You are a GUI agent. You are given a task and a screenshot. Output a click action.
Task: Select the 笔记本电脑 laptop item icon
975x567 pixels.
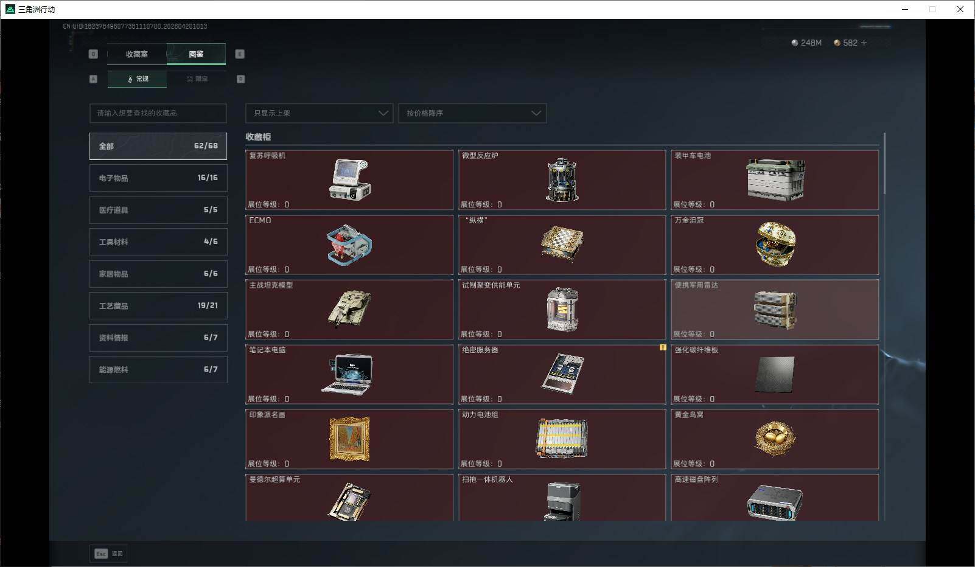pyautogui.click(x=347, y=374)
